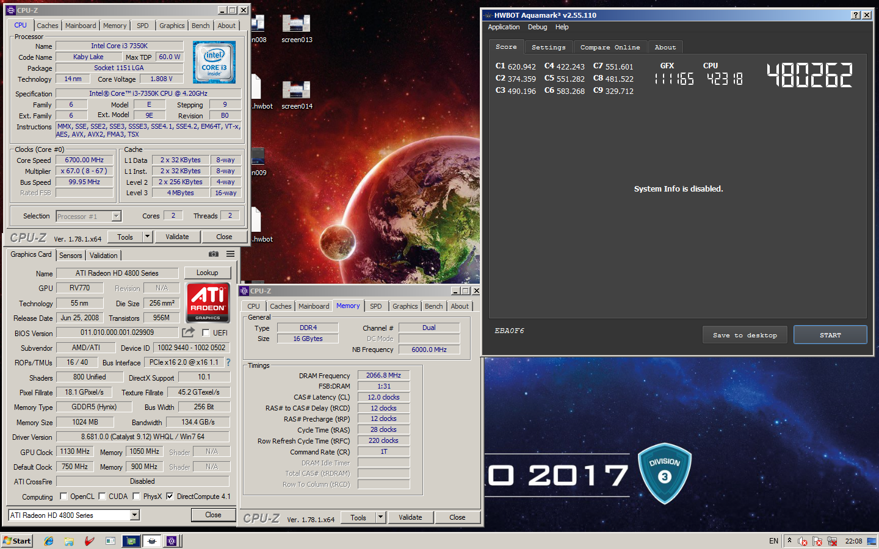This screenshot has width=879, height=549.
Task: Open Tools dropdown arrow in CPU-Z Memory window
Action: click(x=380, y=517)
